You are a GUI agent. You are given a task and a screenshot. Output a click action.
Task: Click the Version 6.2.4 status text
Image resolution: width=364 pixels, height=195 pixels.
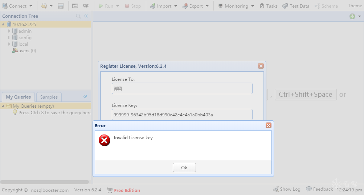(87, 190)
